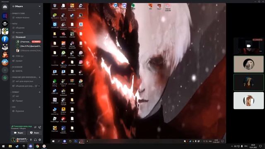This screenshot has width=265, height=149.
Task: Turn on camera with Видео button
Action: [18, 133]
